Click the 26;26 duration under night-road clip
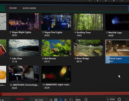Viewport: 129px width, 101px height. click(47, 88)
